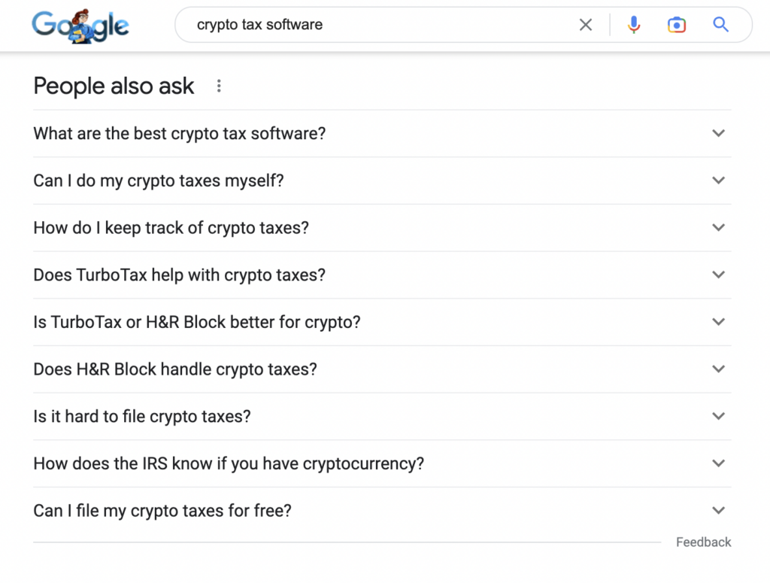Expand "Does H&R Block handle crypto taxes?"
This screenshot has width=770, height=583.
tap(382, 369)
